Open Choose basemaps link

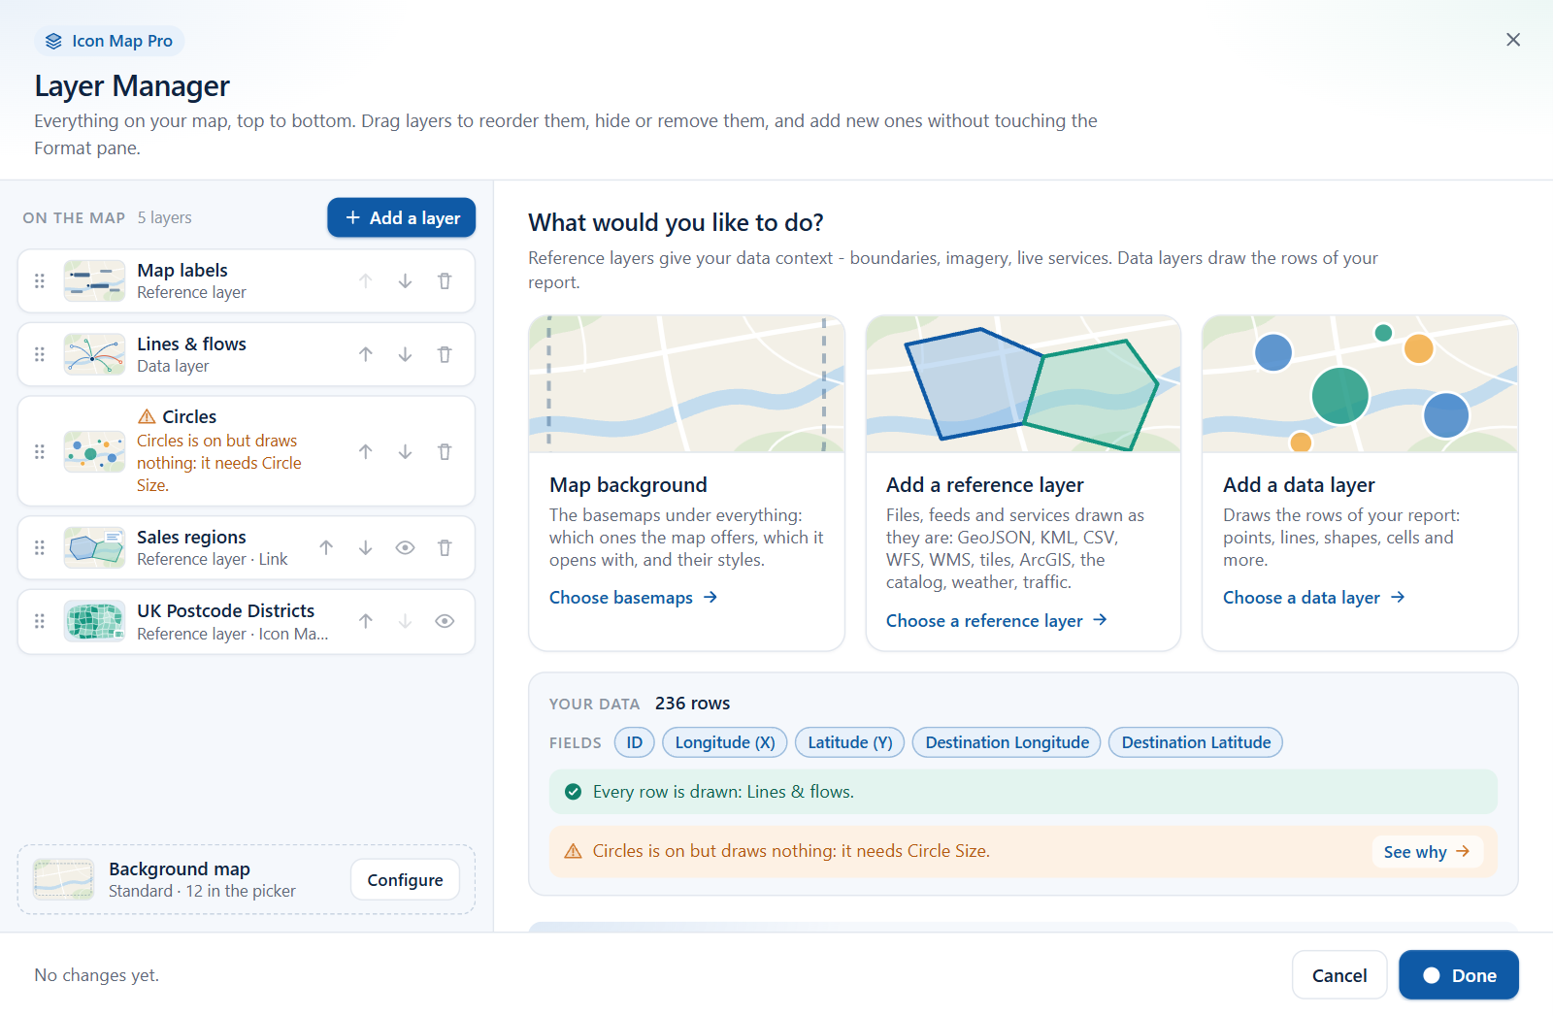click(x=633, y=598)
